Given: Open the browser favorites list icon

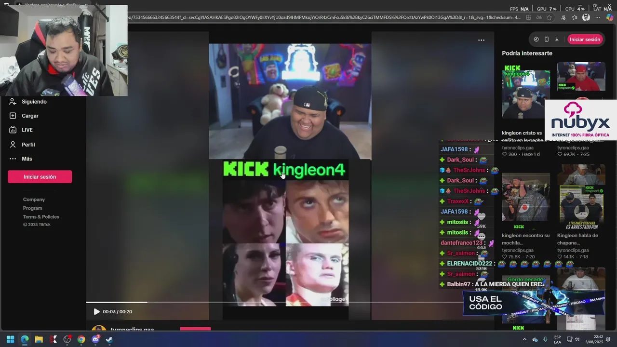Looking at the screenshot, I should (x=575, y=17).
